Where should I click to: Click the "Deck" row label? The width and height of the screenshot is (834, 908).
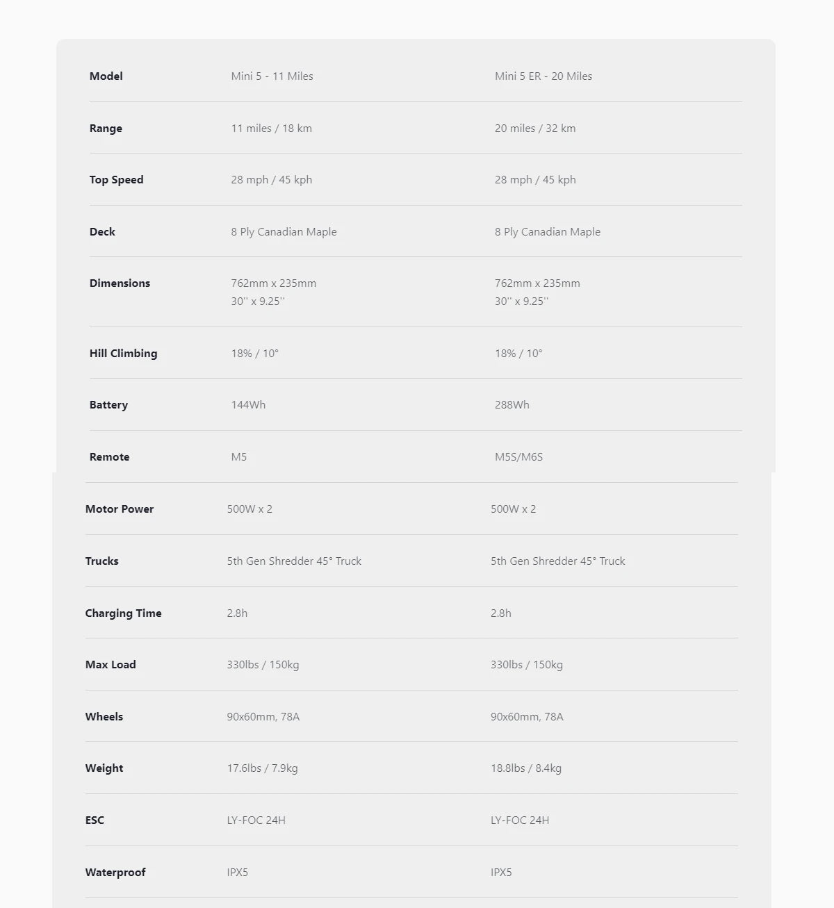(102, 232)
